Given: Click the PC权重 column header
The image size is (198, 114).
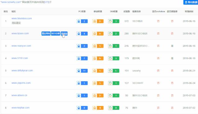Looking at the screenshot, I should click(x=82, y=11).
